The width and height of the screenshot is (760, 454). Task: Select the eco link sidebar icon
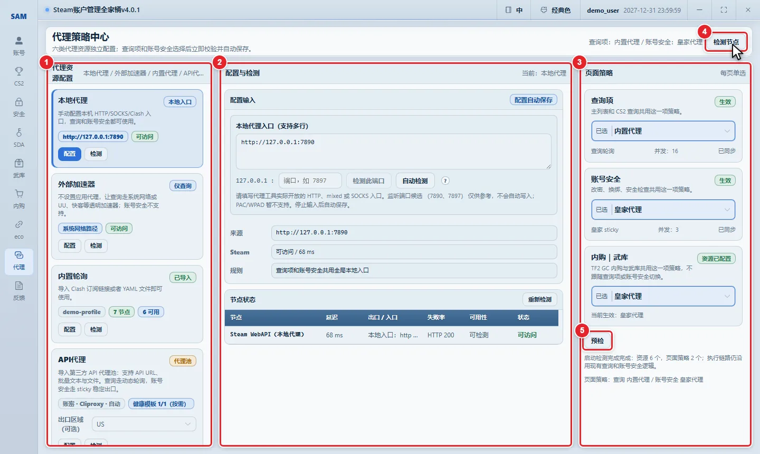point(19,230)
